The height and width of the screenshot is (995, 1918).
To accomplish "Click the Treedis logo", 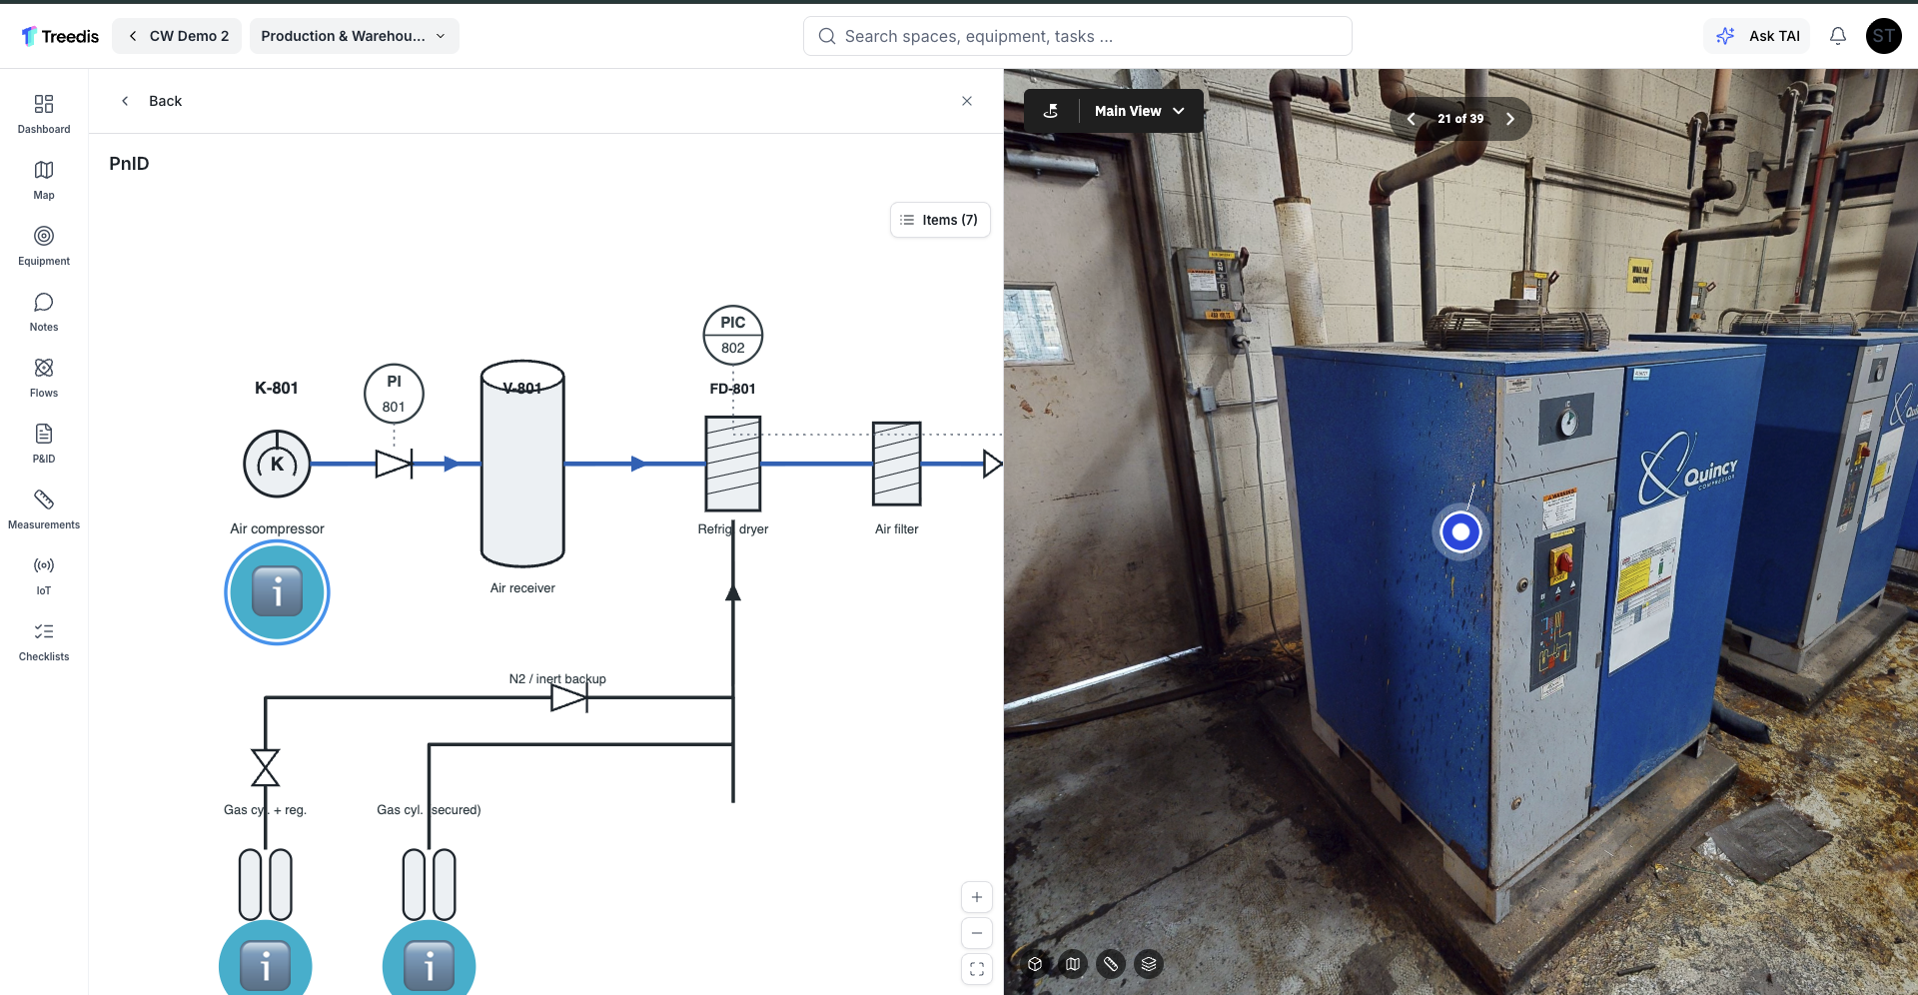I will coord(60,36).
